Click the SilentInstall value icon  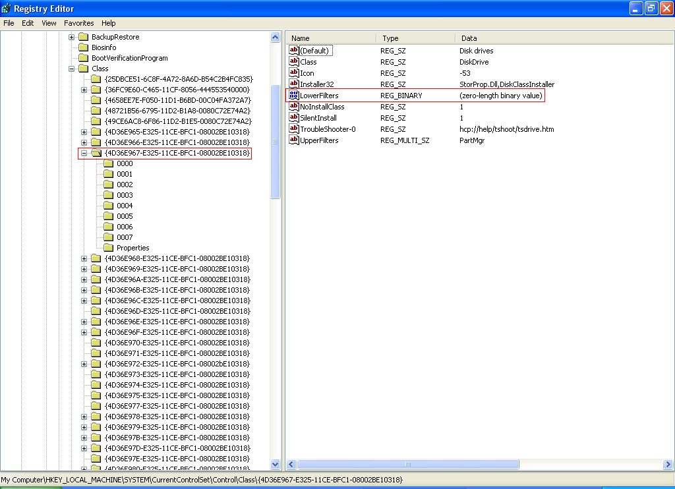(x=293, y=117)
